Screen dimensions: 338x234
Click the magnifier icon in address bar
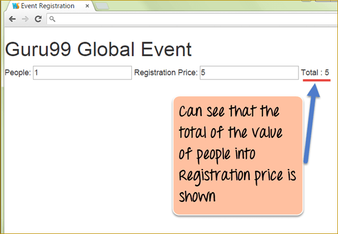52,19
